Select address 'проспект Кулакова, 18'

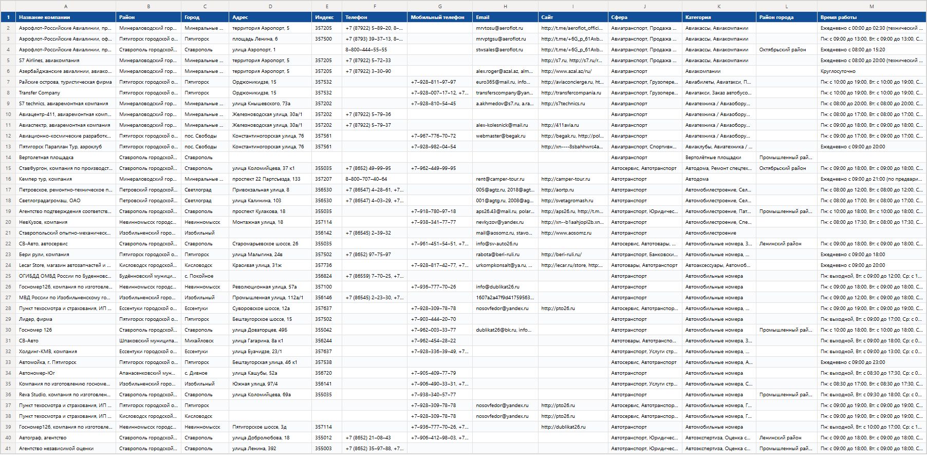[270, 211]
